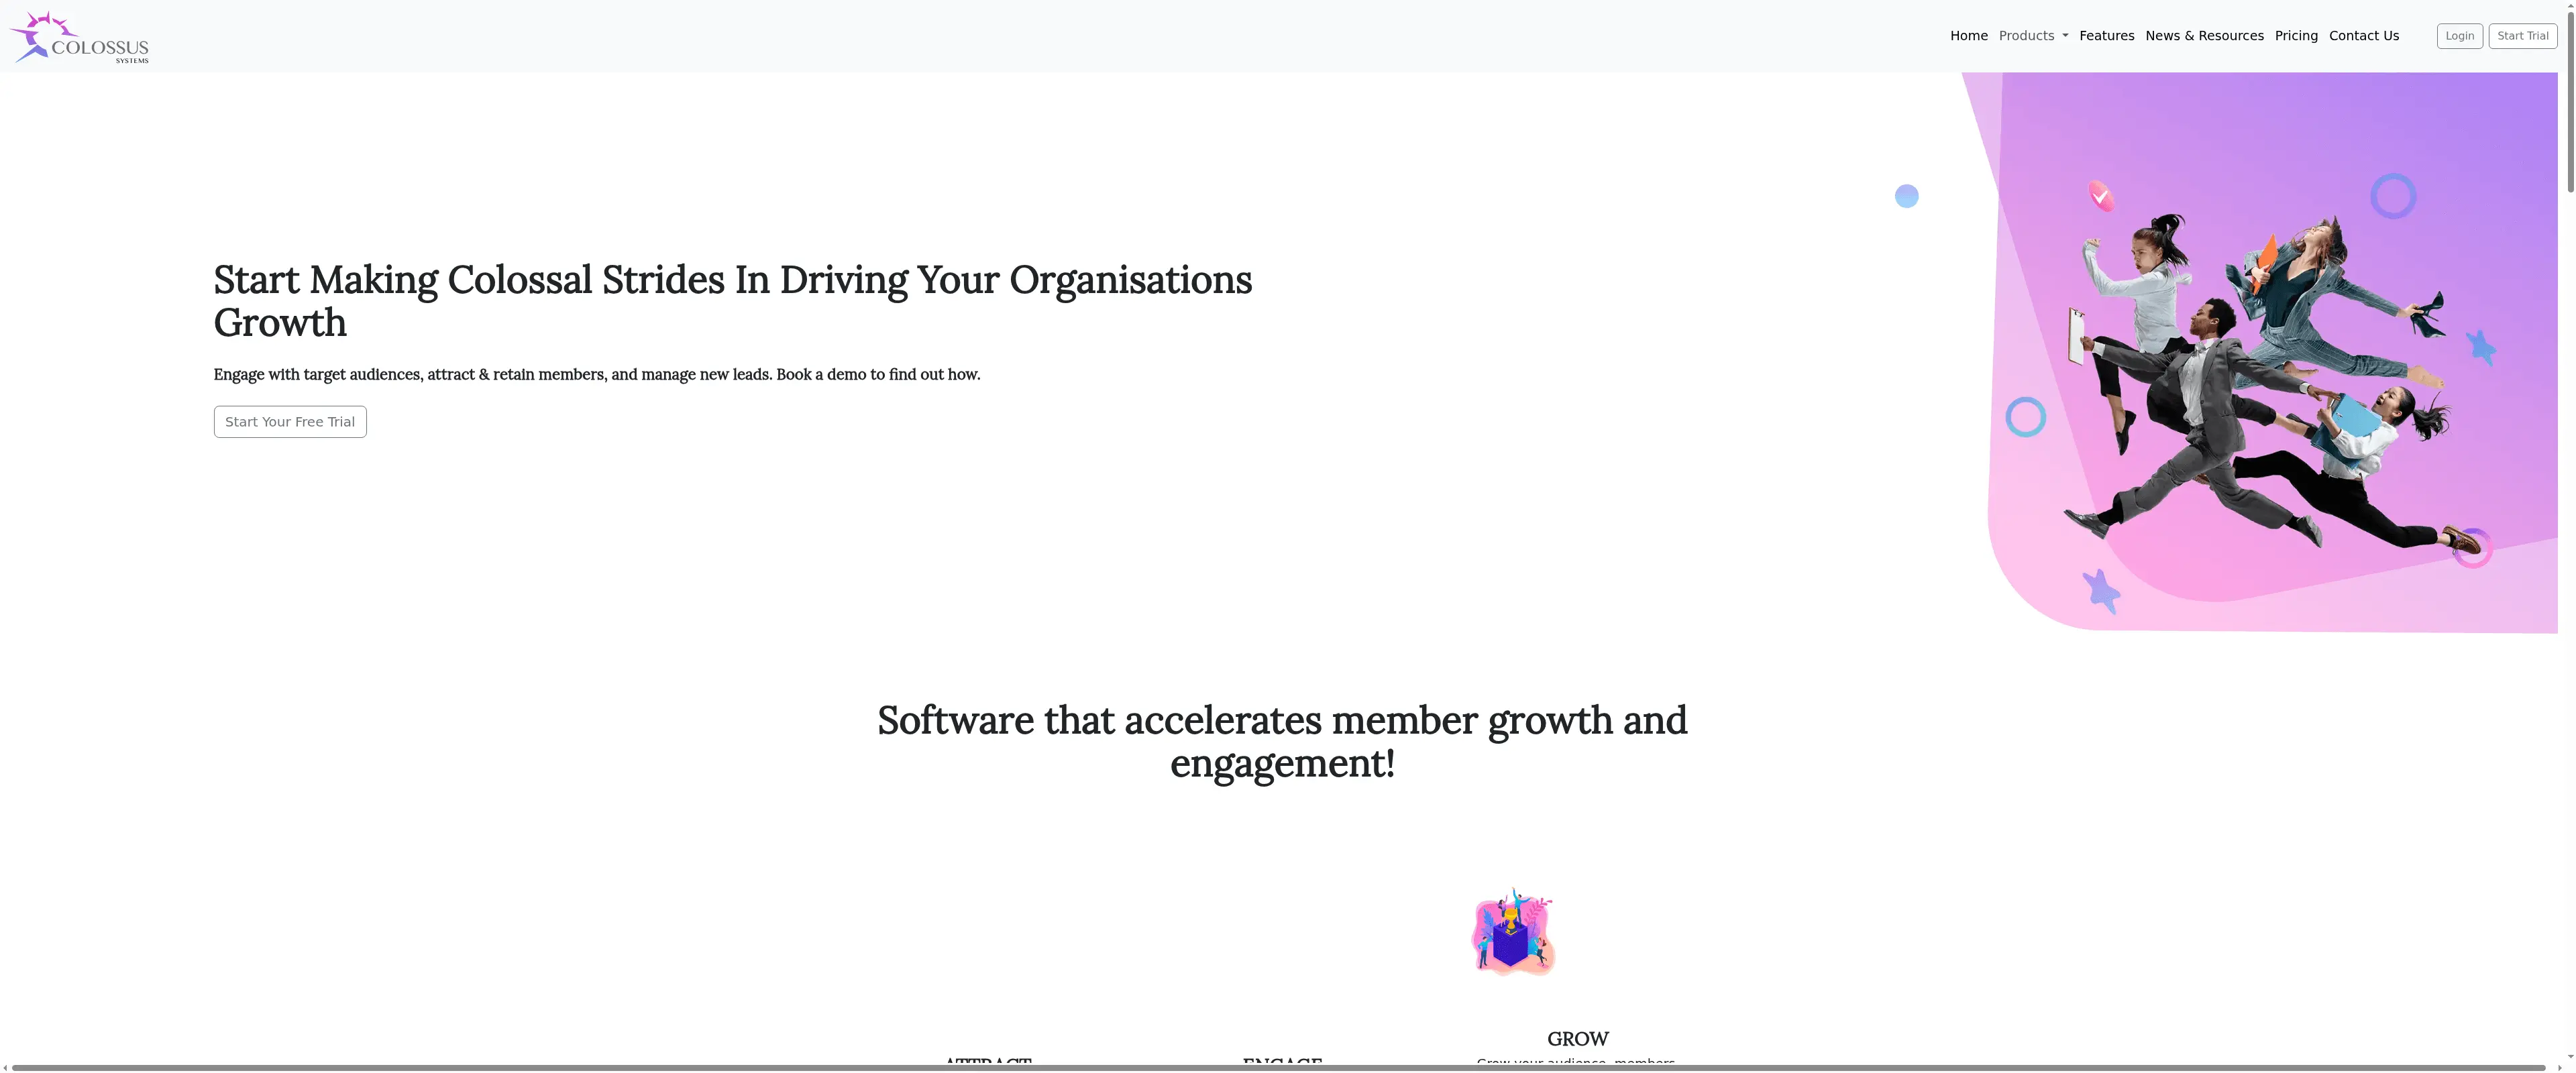Click the Start Your Free Trial button

pyautogui.click(x=289, y=421)
